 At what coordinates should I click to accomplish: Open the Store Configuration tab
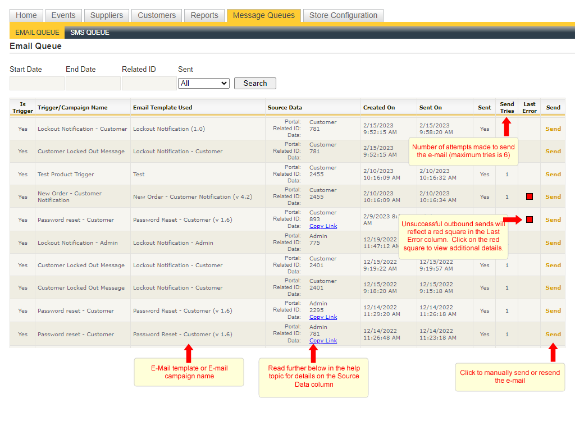pyautogui.click(x=343, y=15)
